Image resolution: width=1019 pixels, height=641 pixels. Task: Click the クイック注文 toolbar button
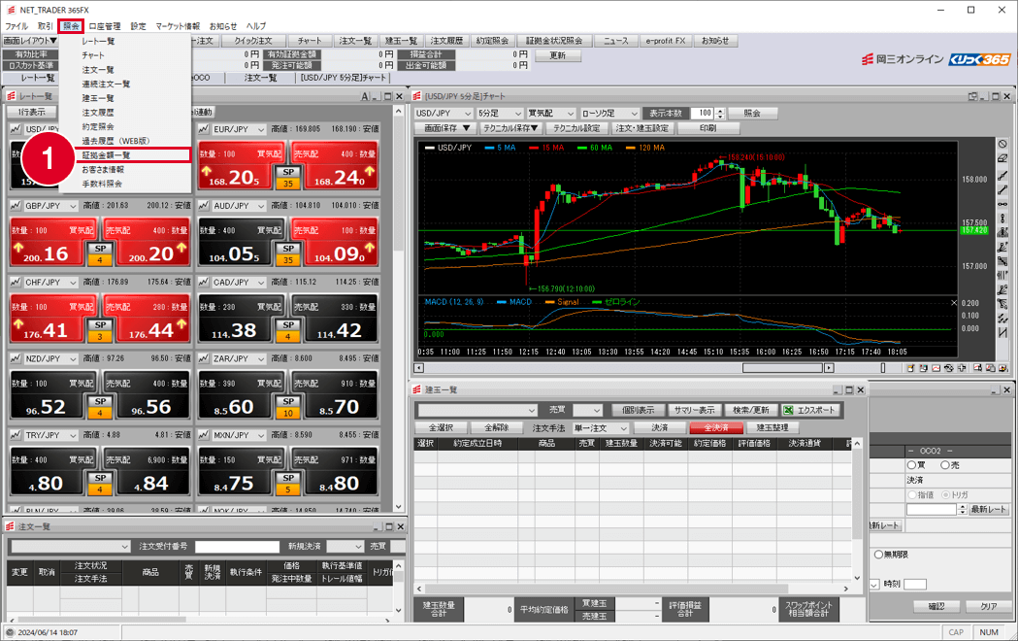point(253,41)
